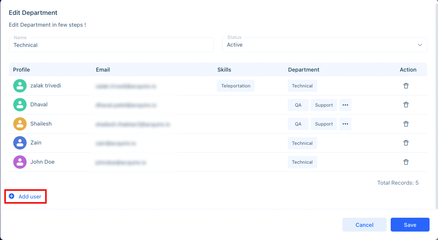Click the QA tag in Dhaval's row
The image size is (438, 240).
(x=298, y=105)
